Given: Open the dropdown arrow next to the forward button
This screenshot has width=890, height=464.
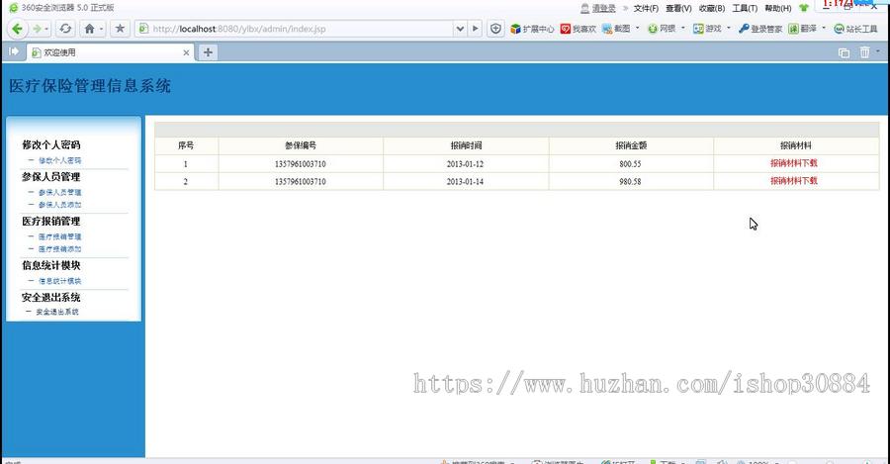Looking at the screenshot, I should [x=46, y=29].
